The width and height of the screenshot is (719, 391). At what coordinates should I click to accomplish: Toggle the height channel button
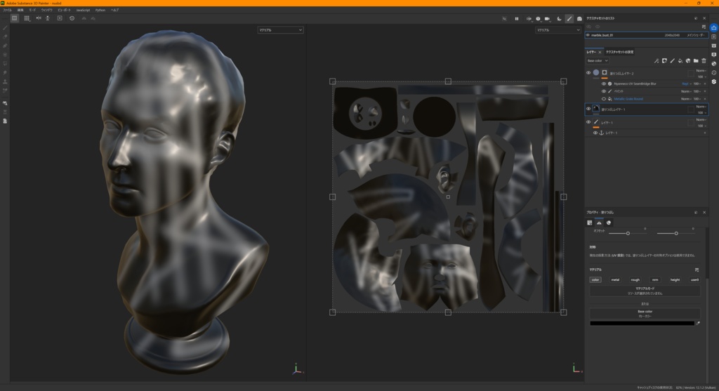point(675,279)
